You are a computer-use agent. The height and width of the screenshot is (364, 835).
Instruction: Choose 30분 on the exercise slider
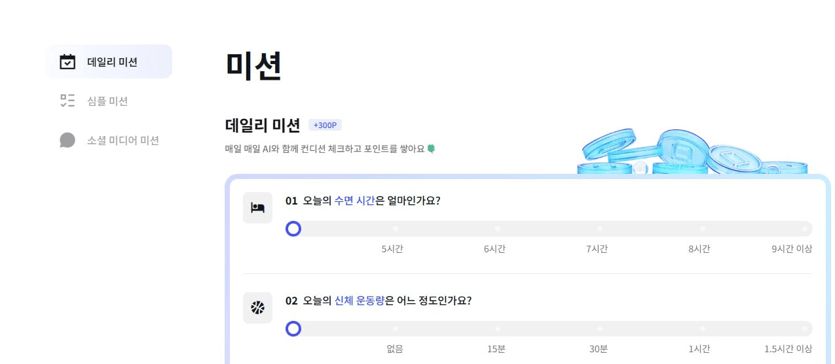point(600,329)
